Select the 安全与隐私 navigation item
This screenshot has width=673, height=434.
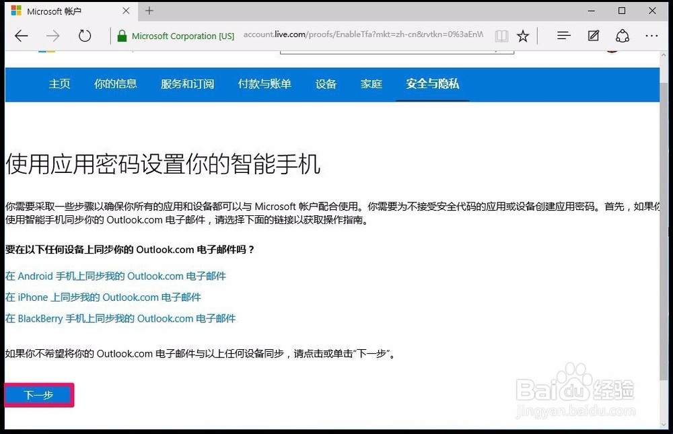click(x=432, y=83)
